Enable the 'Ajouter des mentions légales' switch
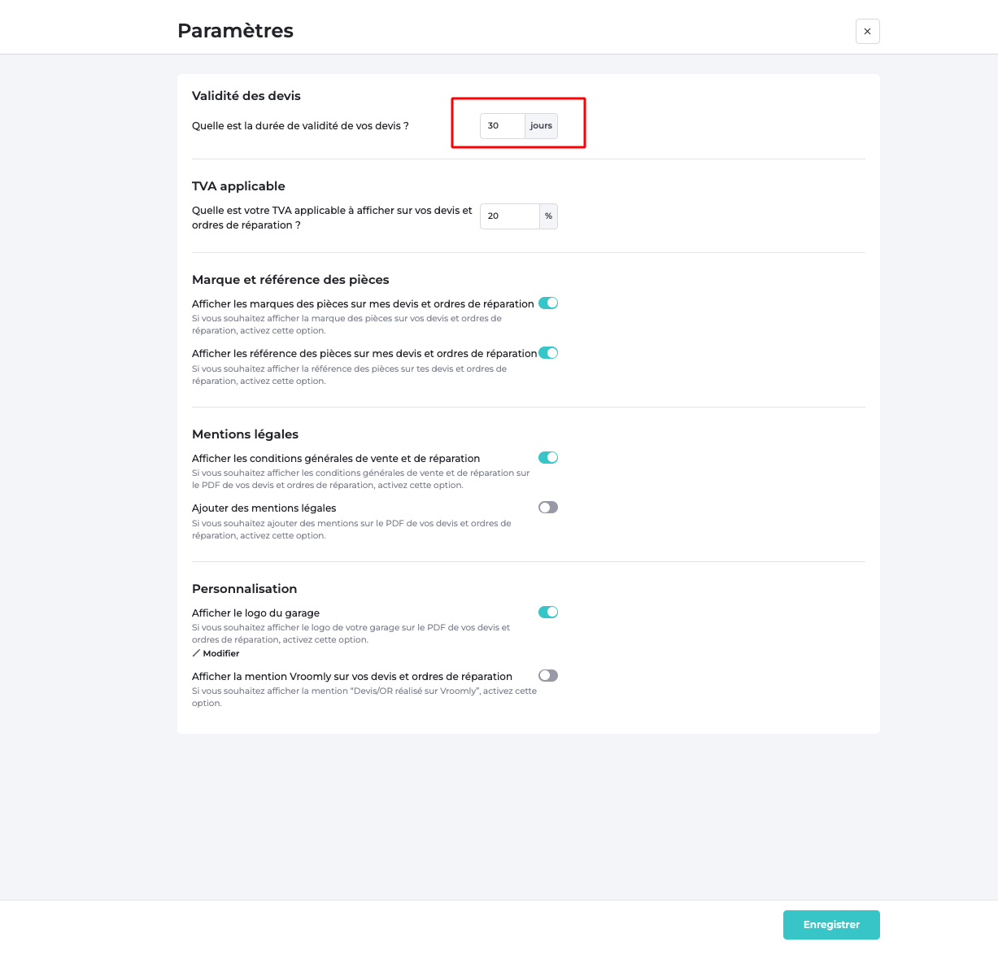This screenshot has width=998, height=955. pyautogui.click(x=548, y=508)
